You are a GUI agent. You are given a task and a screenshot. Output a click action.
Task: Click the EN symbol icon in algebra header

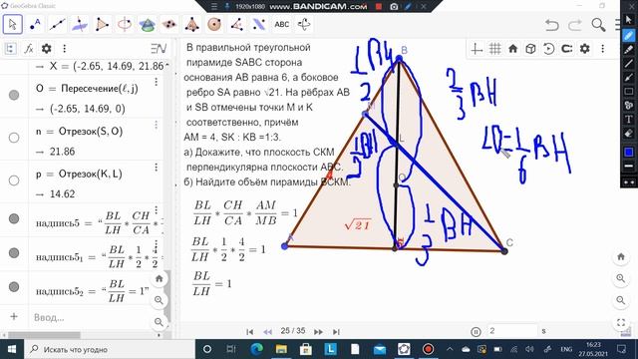click(159, 49)
